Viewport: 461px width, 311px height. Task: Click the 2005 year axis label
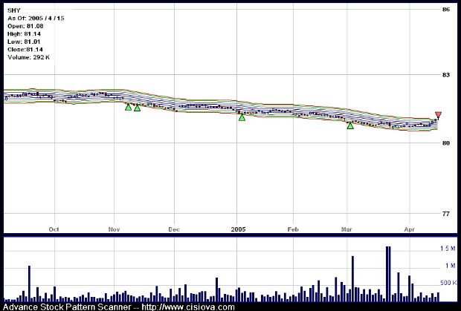coord(238,229)
